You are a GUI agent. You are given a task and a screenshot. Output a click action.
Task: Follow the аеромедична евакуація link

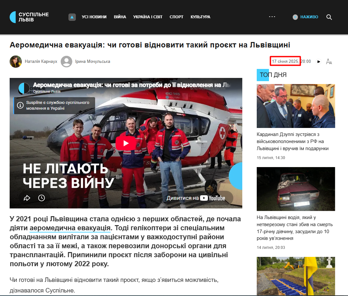tap(70, 228)
